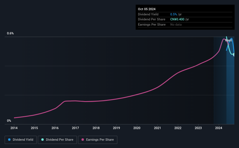This screenshot has height=148, width=239.
Task: Click the teal Dividend Per Share dot
Action: pyautogui.click(x=43, y=140)
